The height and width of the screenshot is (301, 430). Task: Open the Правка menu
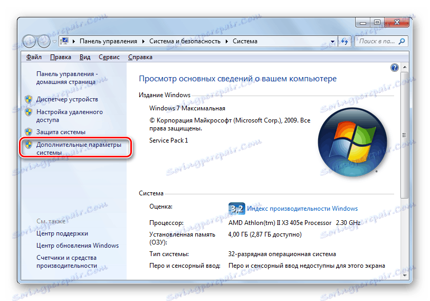61,57
